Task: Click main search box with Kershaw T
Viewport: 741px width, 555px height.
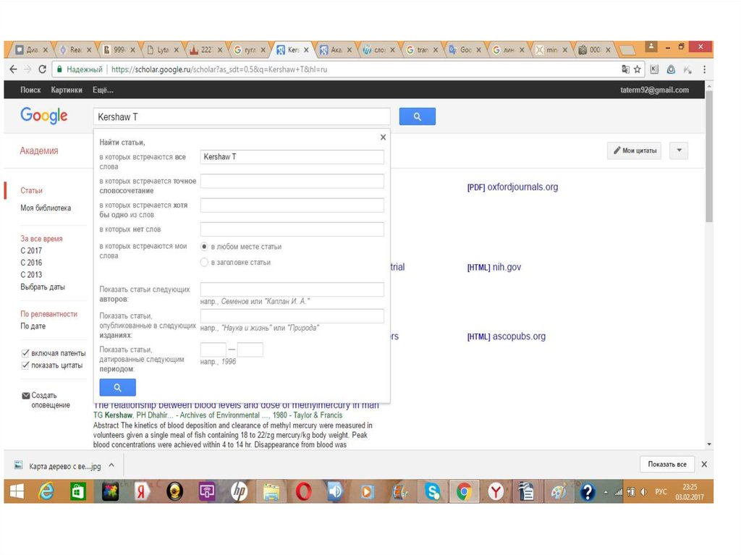Action: tap(242, 116)
